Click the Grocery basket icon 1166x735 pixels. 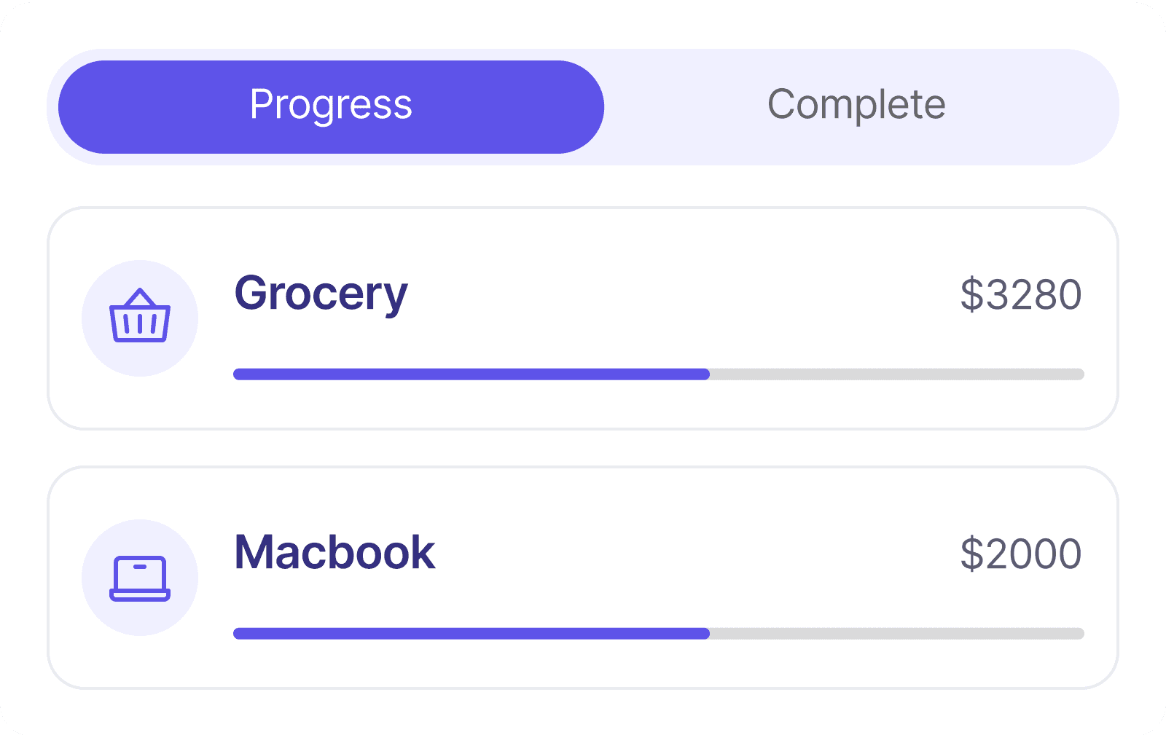140,318
